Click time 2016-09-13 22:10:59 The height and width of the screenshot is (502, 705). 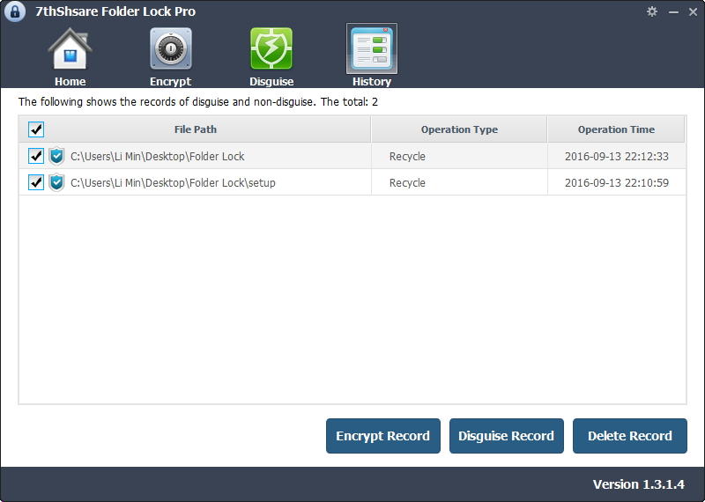tap(616, 183)
